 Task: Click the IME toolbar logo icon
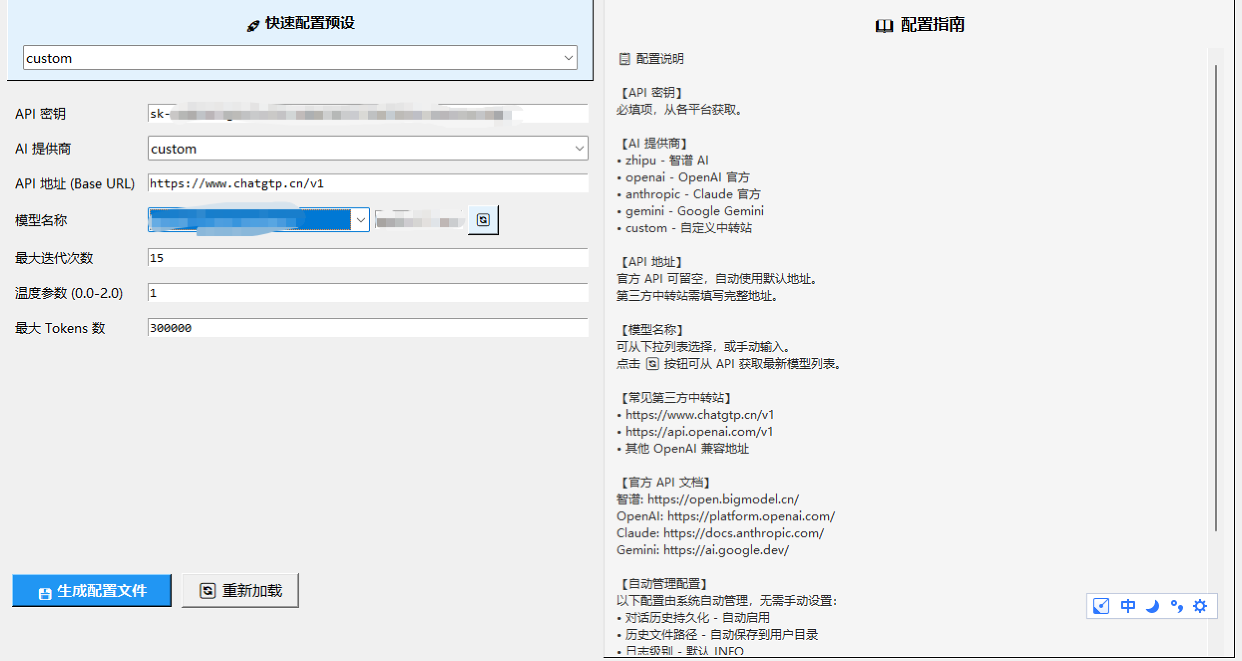click(1101, 606)
